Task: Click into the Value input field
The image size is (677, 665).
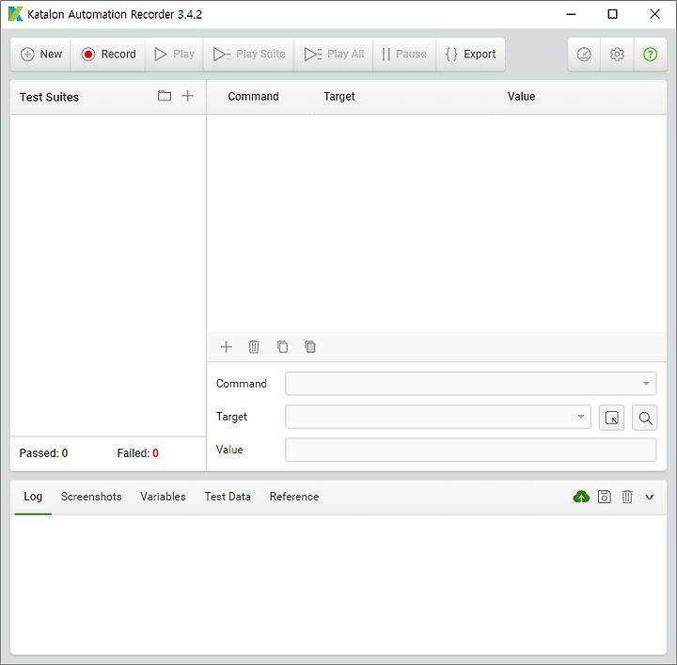Action: pyautogui.click(x=471, y=450)
